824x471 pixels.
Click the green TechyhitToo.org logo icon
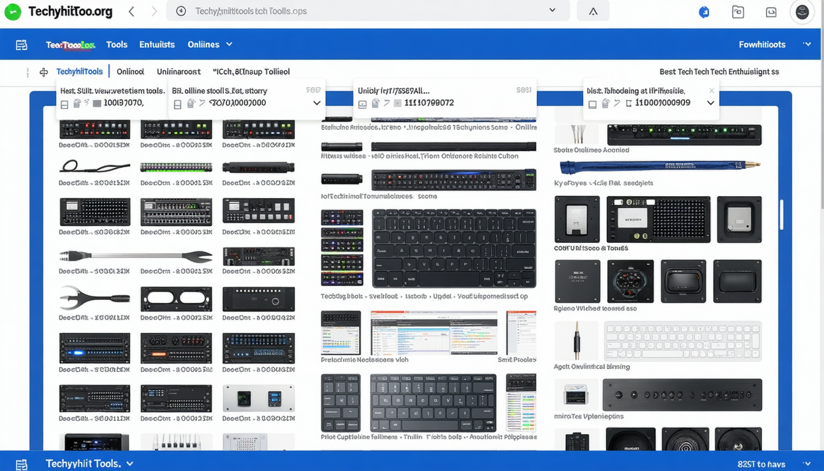(x=12, y=12)
